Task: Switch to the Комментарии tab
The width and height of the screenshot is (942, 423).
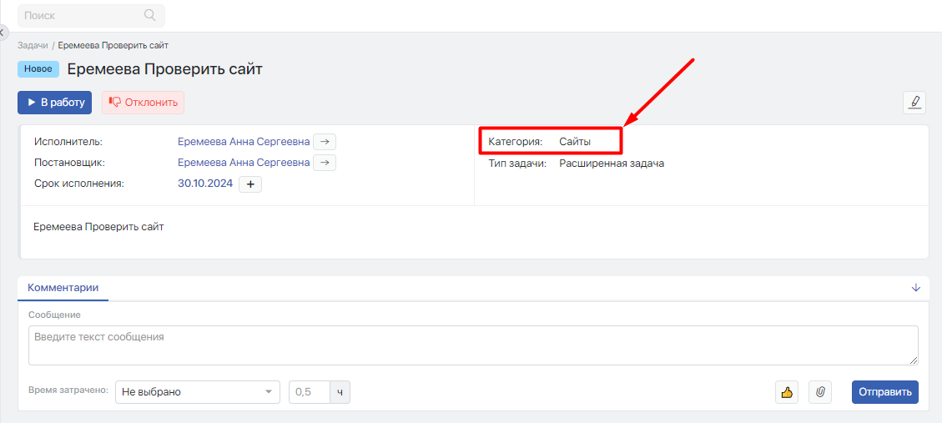Action: [63, 288]
